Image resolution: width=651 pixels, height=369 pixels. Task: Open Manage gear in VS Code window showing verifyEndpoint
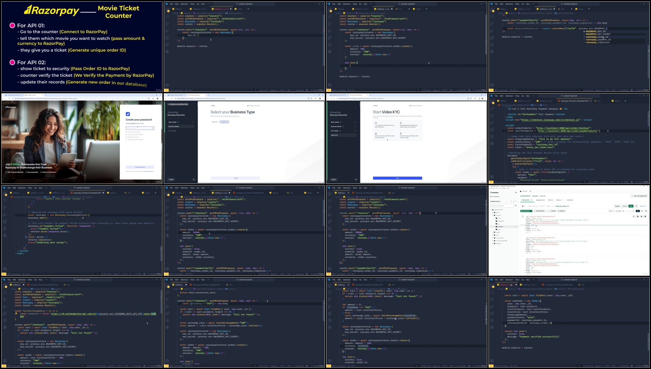coord(492,177)
